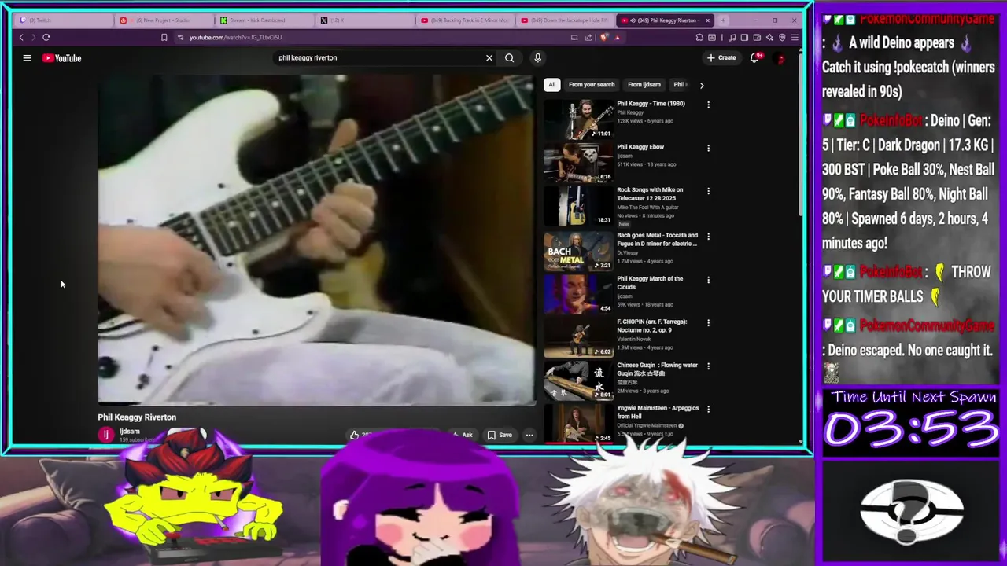The image size is (1007, 566).
Task: Open the account avatar menu
Action: [780, 58]
